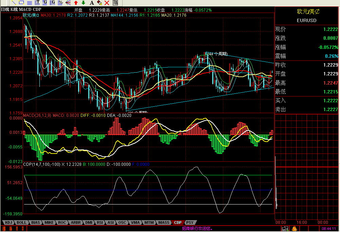340x232 pixels.
Task: Click the 欧元/美元 title in quote panel
Action: pyautogui.click(x=308, y=11)
